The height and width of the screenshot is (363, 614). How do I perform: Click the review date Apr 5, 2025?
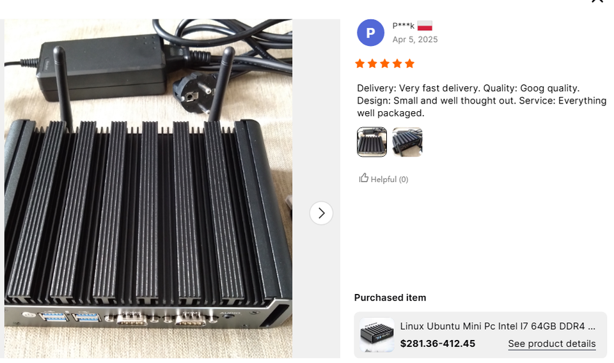click(x=415, y=40)
